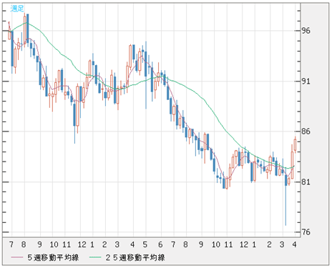
Task: Select the 25週移動平均線 legend label
Action: tap(135, 257)
